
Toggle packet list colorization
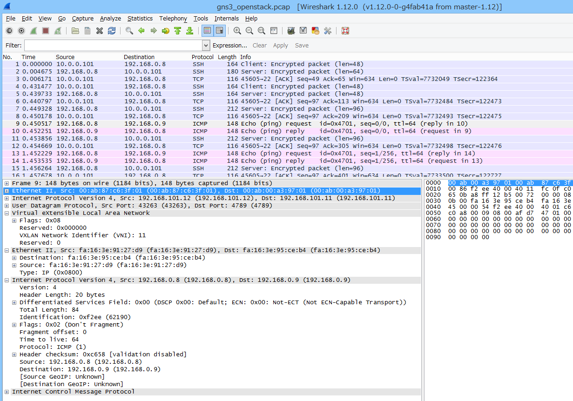click(207, 30)
